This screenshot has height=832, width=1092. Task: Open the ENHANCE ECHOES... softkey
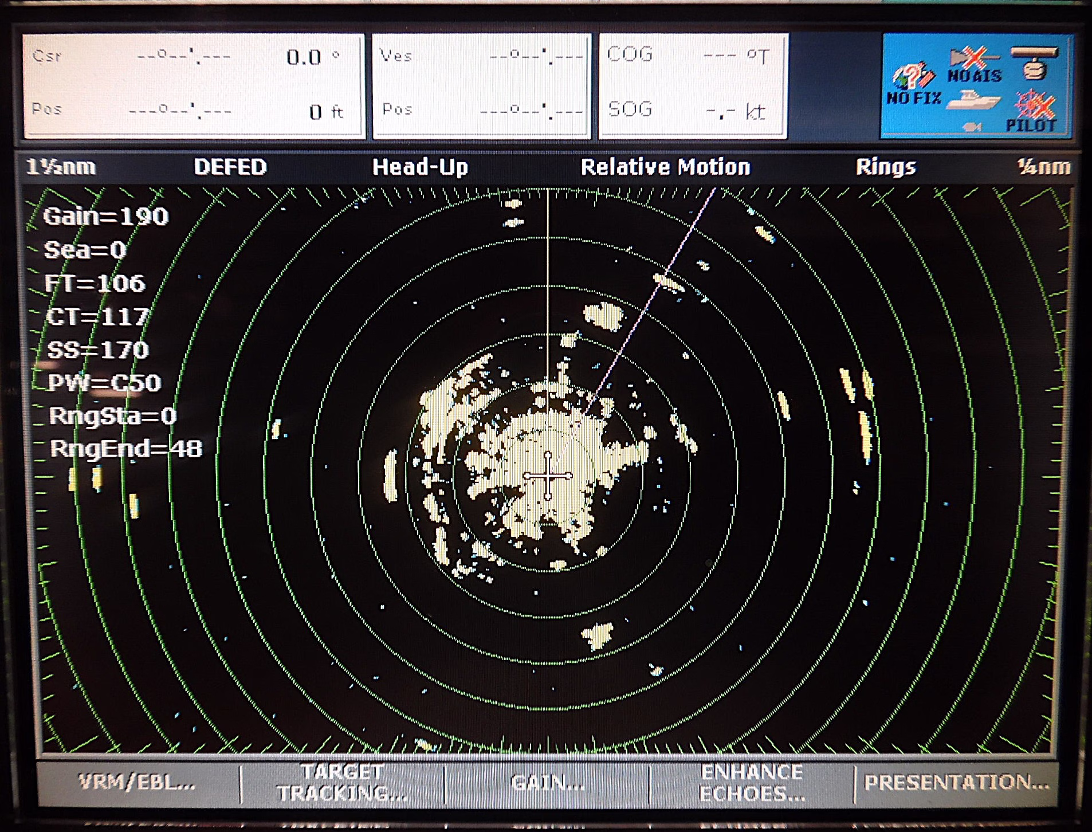pos(752,783)
